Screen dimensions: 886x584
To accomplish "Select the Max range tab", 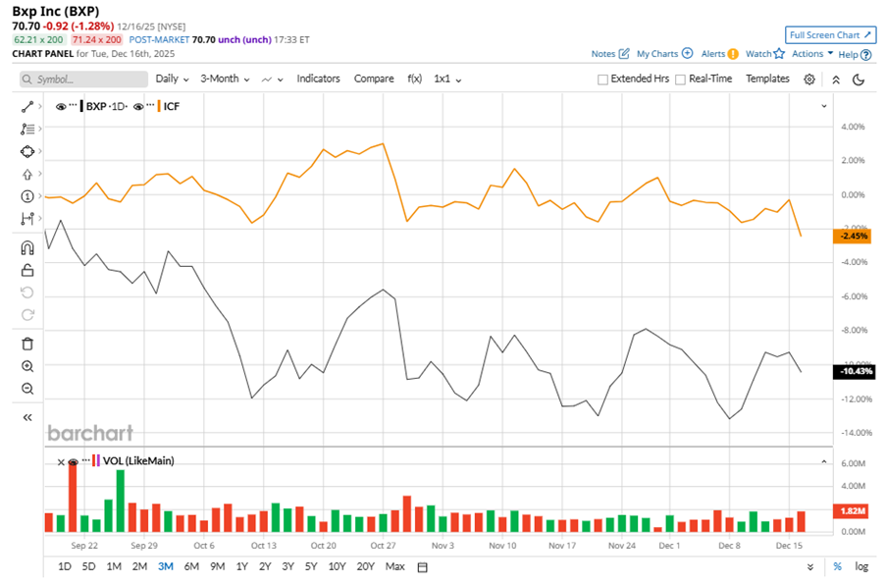I will tap(395, 566).
